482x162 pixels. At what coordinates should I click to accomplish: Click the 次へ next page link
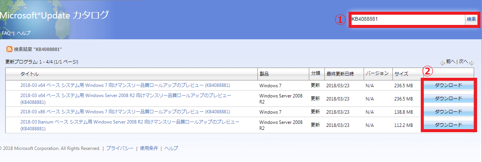tap(463, 61)
